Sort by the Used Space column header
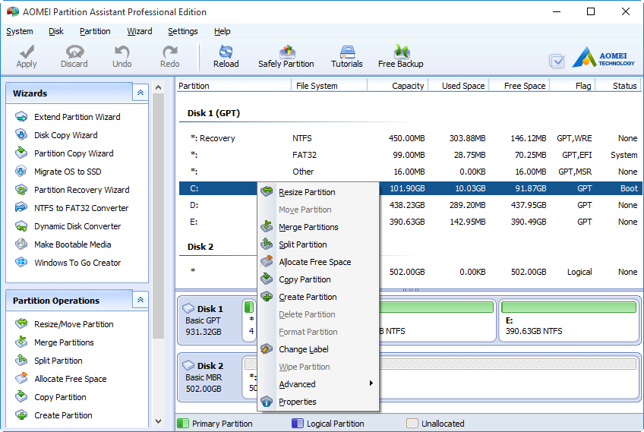644x432 pixels. click(459, 86)
